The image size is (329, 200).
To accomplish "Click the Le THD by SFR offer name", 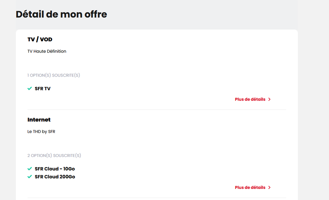I will 41,131.
